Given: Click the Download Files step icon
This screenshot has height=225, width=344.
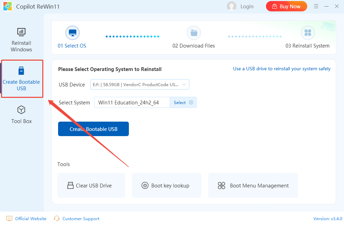Looking at the screenshot, I should [x=193, y=33].
